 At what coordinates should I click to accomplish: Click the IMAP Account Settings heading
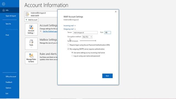tap(73, 17)
